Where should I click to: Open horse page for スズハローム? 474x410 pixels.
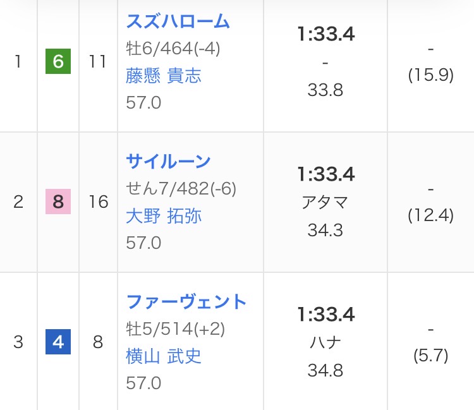[178, 22]
